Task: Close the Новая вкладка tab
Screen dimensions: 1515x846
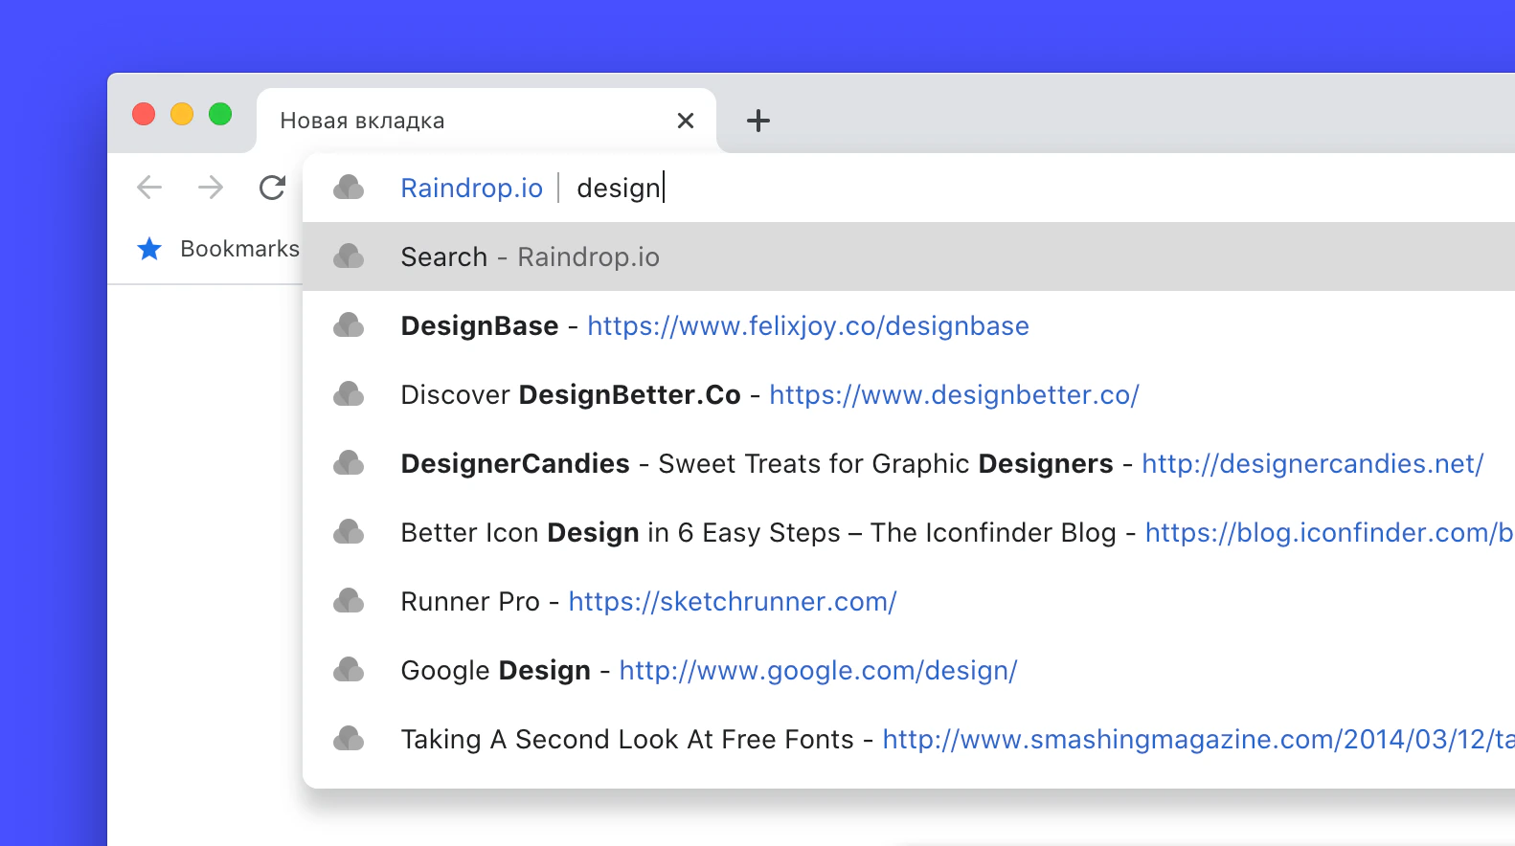Action: pyautogui.click(x=686, y=121)
